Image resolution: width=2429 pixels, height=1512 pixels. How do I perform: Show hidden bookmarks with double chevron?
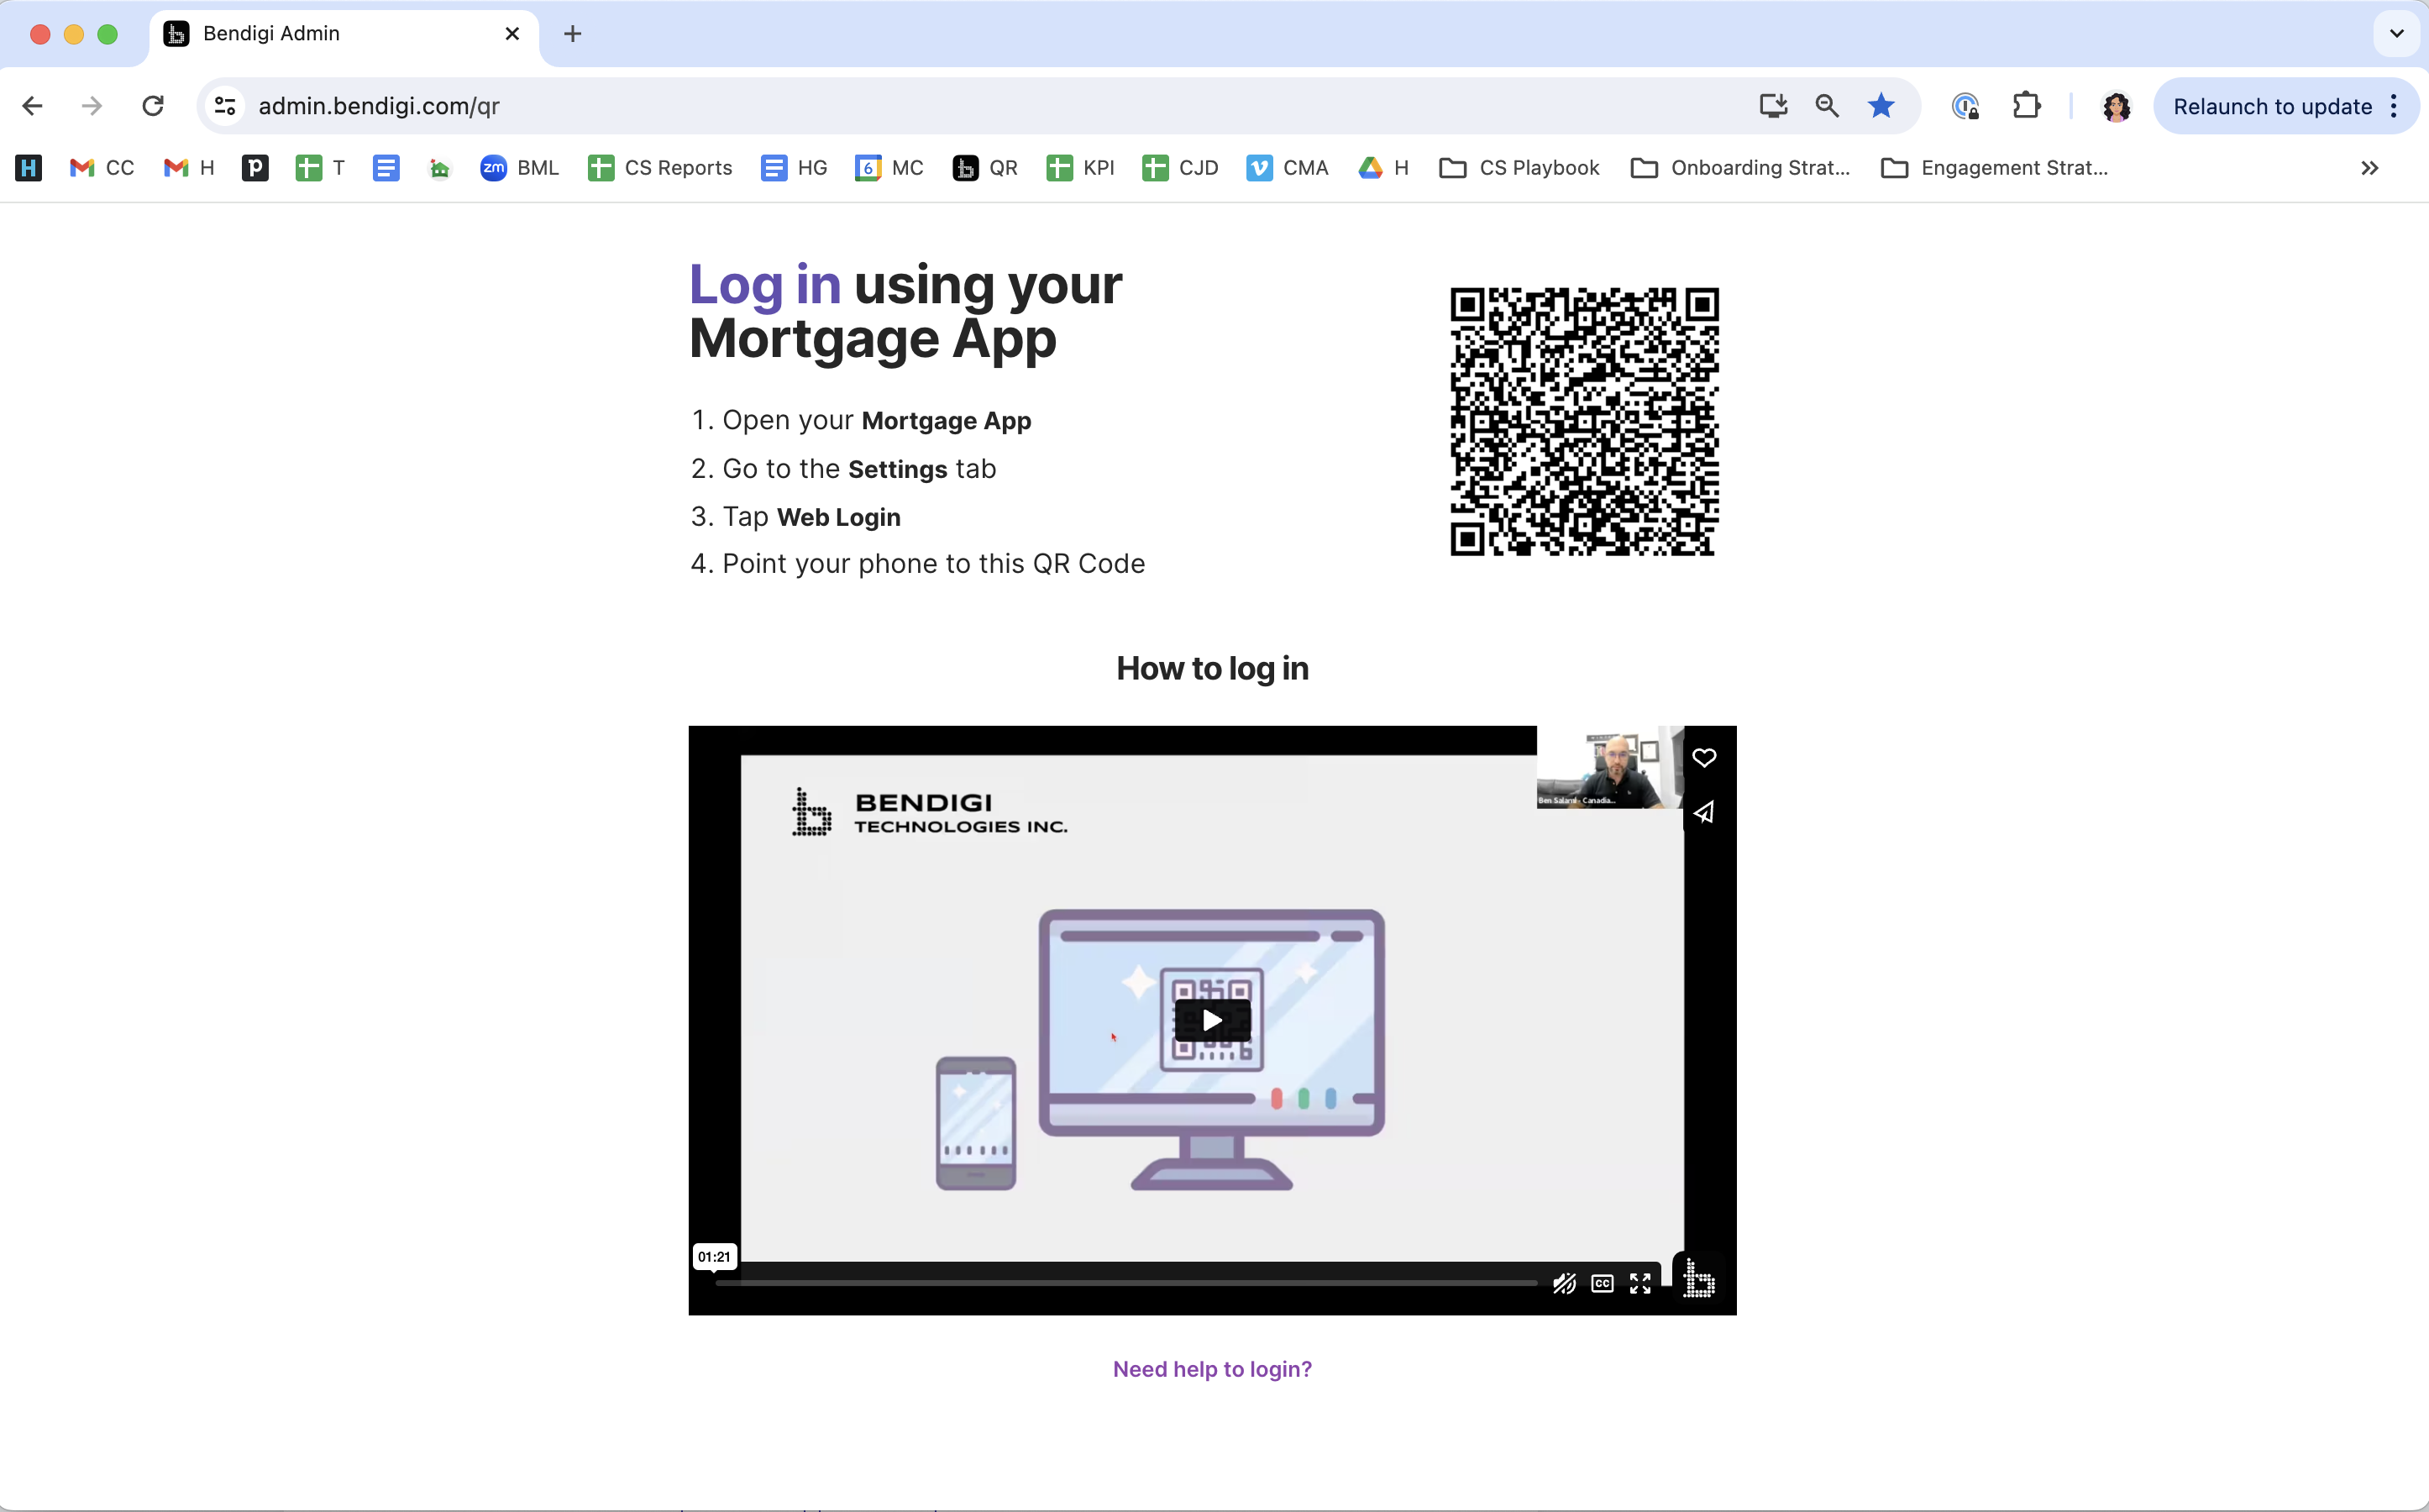2369,168
